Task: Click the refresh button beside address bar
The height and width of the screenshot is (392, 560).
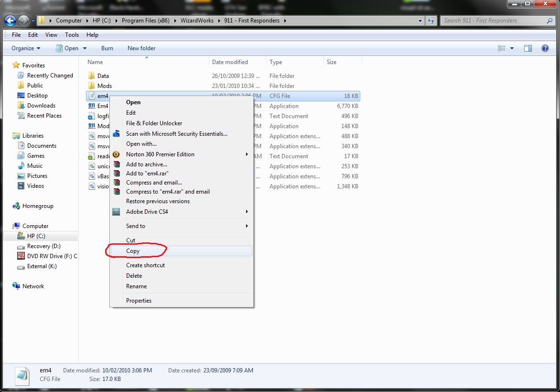Action: coord(431,21)
